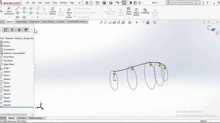220x123 pixels.
Task: Switch to the Motion Study 1 tab
Action: click(36, 118)
